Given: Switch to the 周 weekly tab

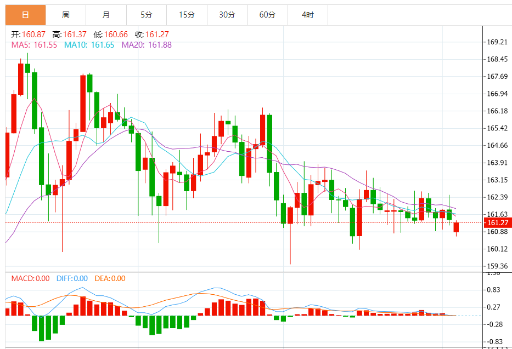Looking at the screenshot, I should pos(66,15).
